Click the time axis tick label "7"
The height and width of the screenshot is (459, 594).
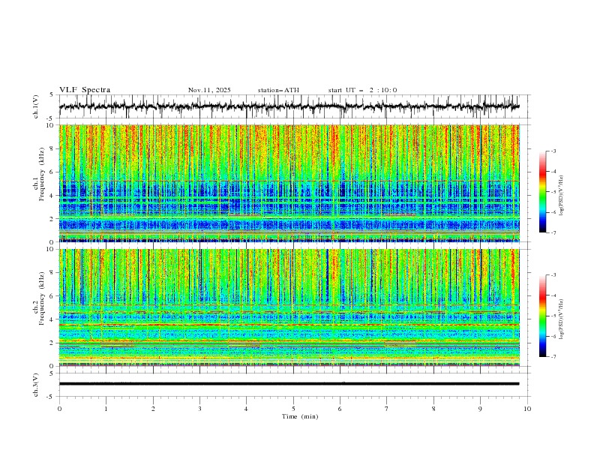click(387, 409)
